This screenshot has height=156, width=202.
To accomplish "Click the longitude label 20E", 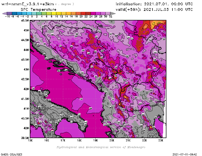I will (112, 140).
